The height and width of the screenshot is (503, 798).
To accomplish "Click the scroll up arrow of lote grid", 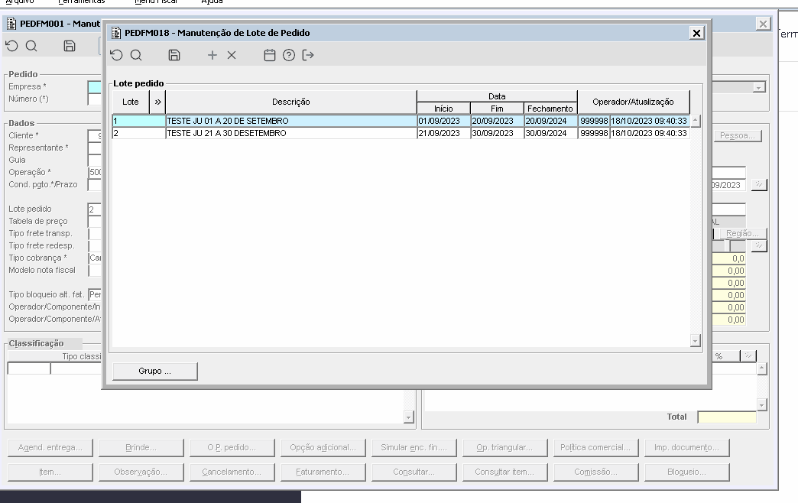I will 696,121.
